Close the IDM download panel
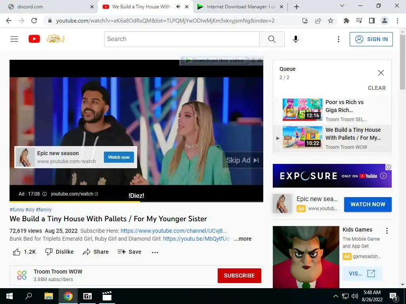Image resolution: width=406 pixels, height=304 pixels. point(259,60)
